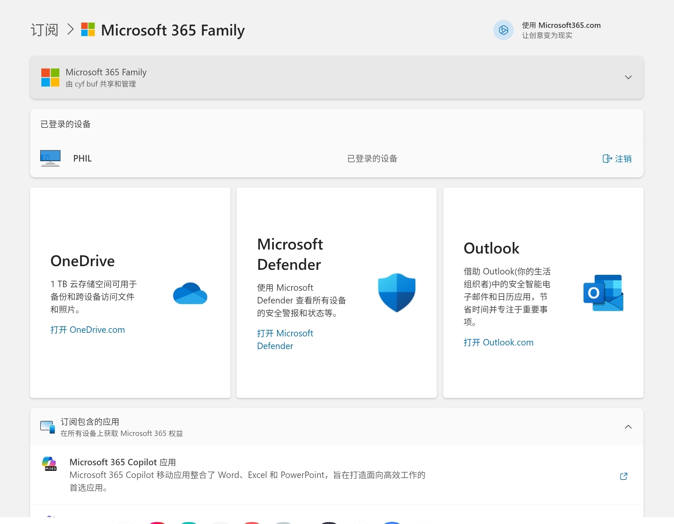Viewport: 674px width, 524px height.
Task: Click the Microsoft Defender card heading
Action: (290, 254)
